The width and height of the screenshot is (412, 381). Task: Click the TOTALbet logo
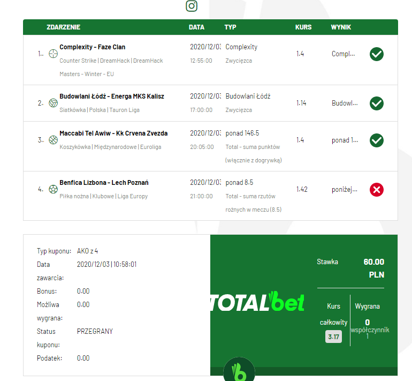coord(257,302)
